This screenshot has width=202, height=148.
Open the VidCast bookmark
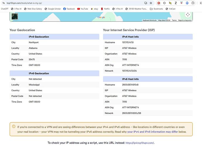point(170,9)
